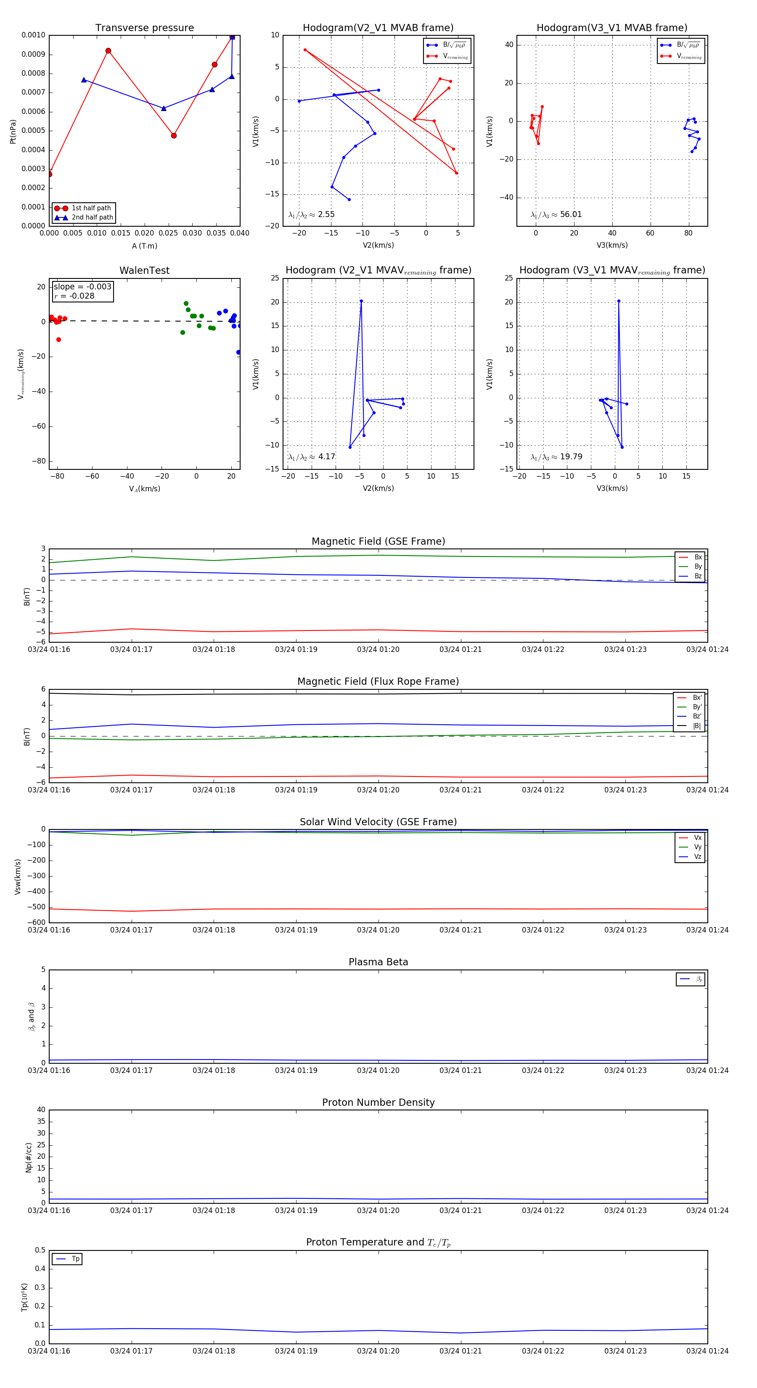757x1388 pixels.
Task: Click the 'Tp' legend entry
Action: point(67,1259)
